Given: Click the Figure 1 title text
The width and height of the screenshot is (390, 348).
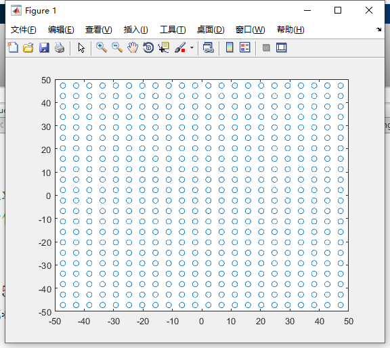Looking at the screenshot, I should click(x=41, y=11).
